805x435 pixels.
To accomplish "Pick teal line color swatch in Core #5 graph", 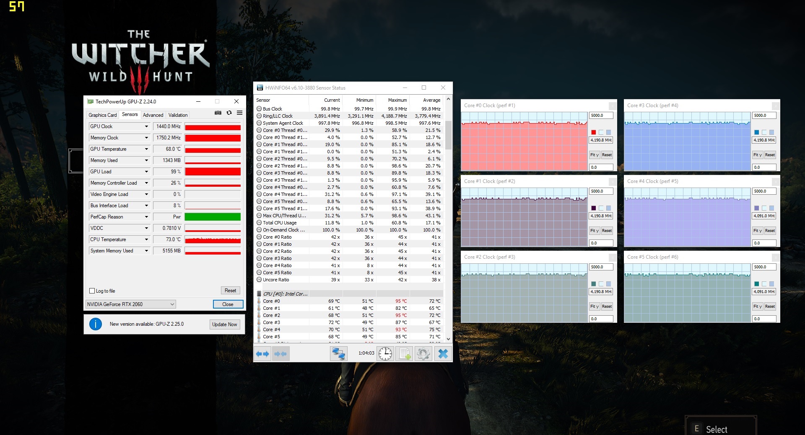I will pos(756,284).
